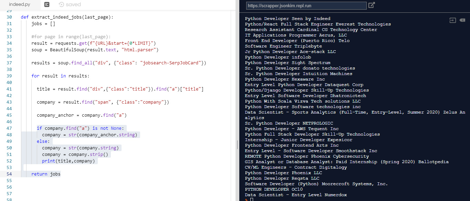The width and height of the screenshot is (470, 201).
Task: Click the 'company = result.find("span"' line
Action: pyautogui.click(x=103, y=102)
